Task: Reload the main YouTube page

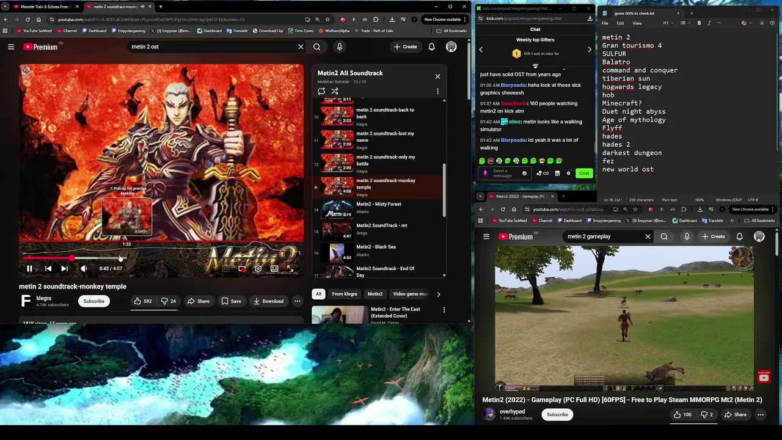Action: coord(27,20)
